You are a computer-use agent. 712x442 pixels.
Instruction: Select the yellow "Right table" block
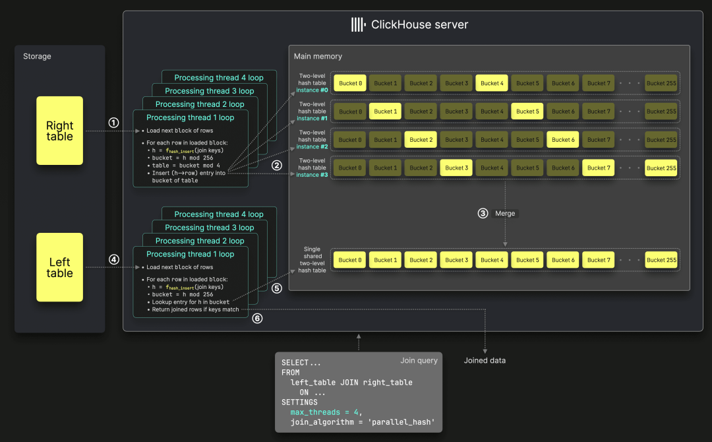coord(59,131)
